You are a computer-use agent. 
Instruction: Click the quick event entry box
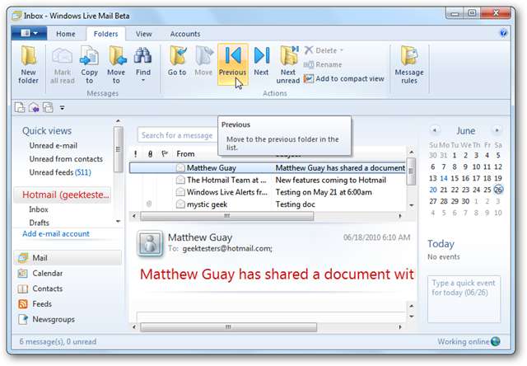click(464, 298)
